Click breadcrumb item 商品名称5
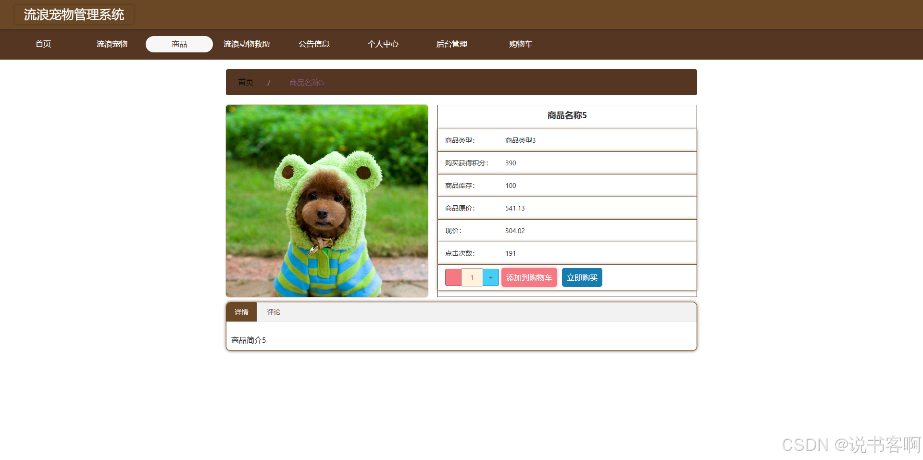The height and width of the screenshot is (460, 923). tap(307, 82)
